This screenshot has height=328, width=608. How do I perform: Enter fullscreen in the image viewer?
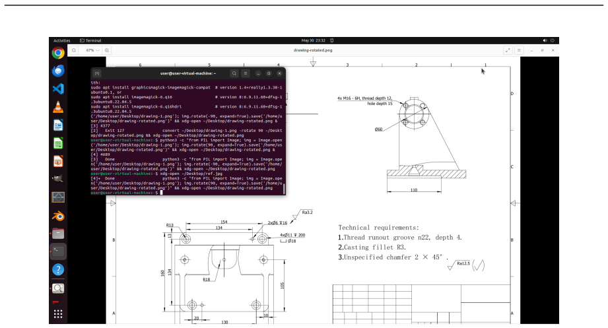pyautogui.click(x=508, y=50)
